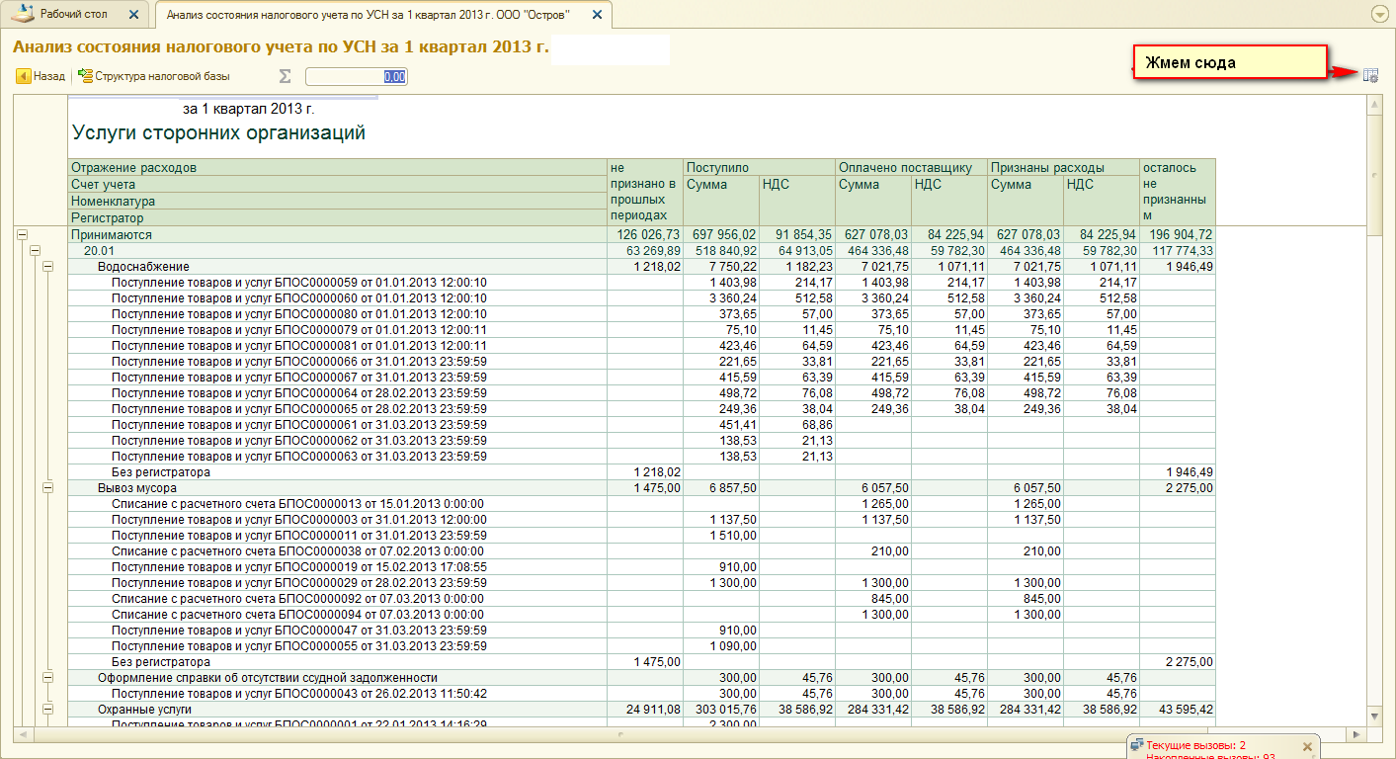Collapse the 20.01 account group

pyautogui.click(x=34, y=251)
